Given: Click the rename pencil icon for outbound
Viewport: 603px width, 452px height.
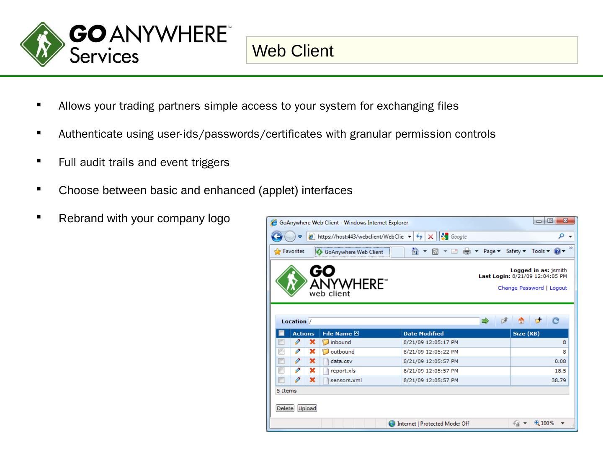Looking at the screenshot, I should coord(297,352).
